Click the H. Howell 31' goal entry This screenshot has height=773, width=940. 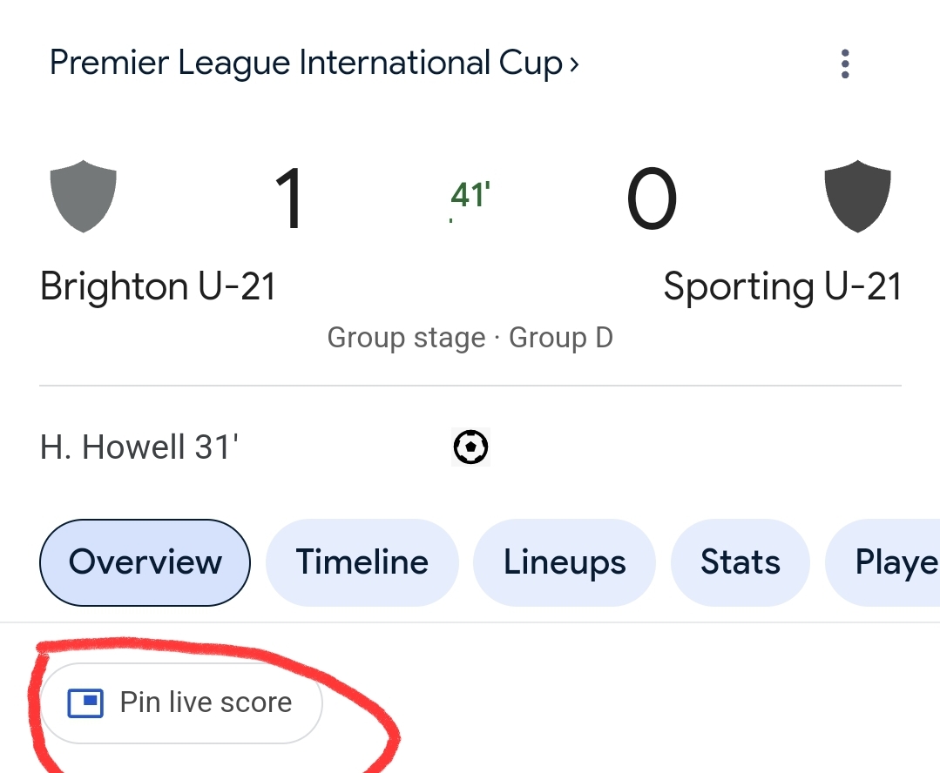click(139, 447)
